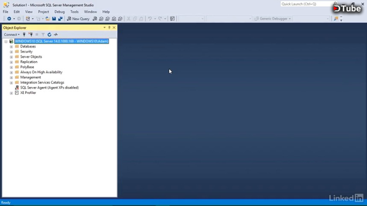This screenshot has width=367, height=206.
Task: Click the Save floppy disk icon
Action: click(54, 19)
